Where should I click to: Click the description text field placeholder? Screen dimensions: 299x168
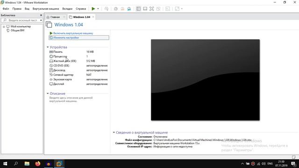[x=71, y=99]
